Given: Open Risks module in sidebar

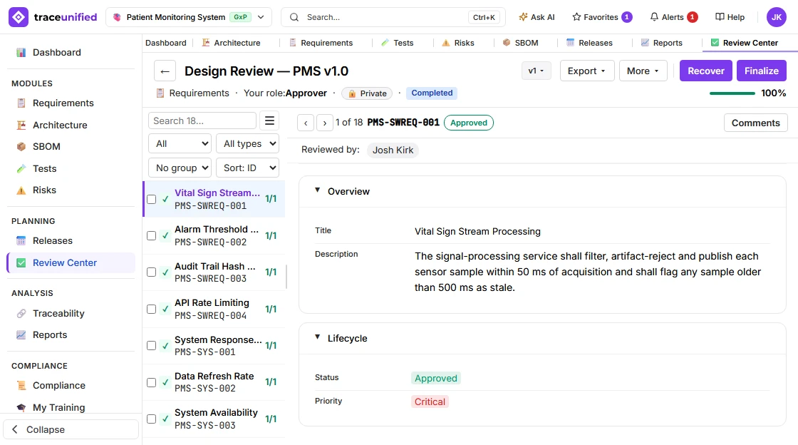Looking at the screenshot, I should click(x=71, y=190).
